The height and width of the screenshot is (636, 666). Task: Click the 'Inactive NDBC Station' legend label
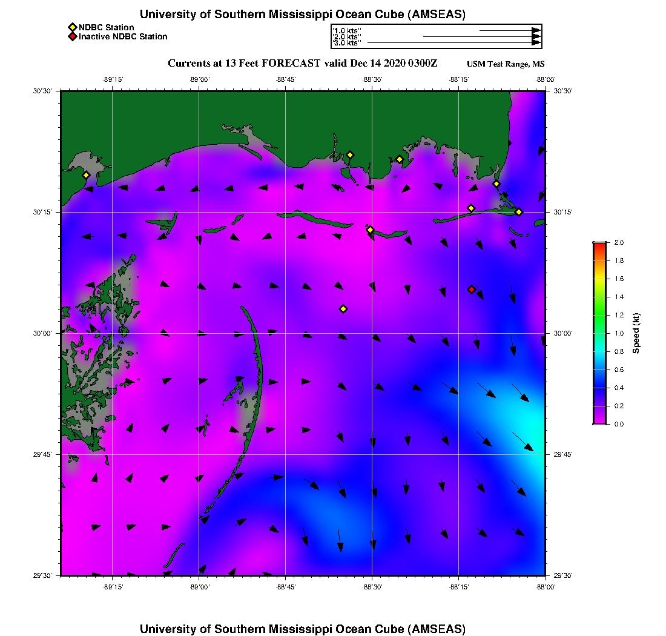(x=123, y=37)
